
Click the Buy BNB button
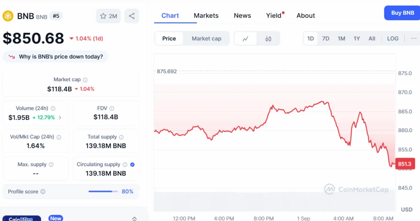(402, 13)
